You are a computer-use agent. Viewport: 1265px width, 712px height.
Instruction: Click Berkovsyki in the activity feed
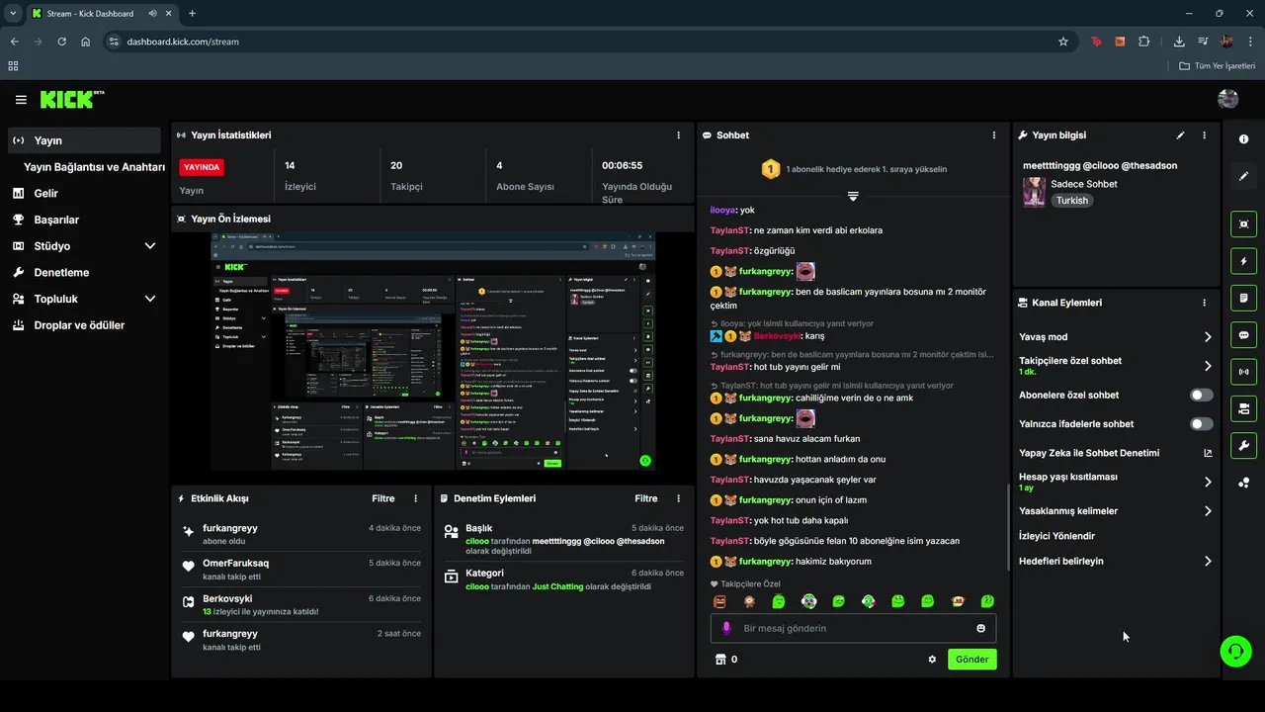click(x=227, y=598)
